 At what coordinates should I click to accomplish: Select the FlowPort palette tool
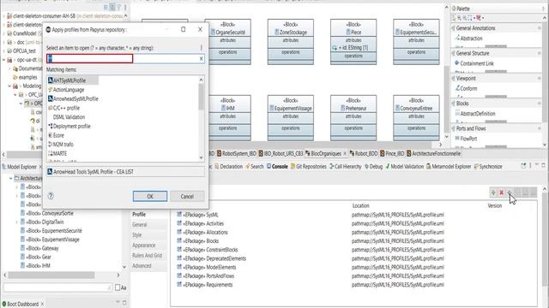tap(466, 139)
